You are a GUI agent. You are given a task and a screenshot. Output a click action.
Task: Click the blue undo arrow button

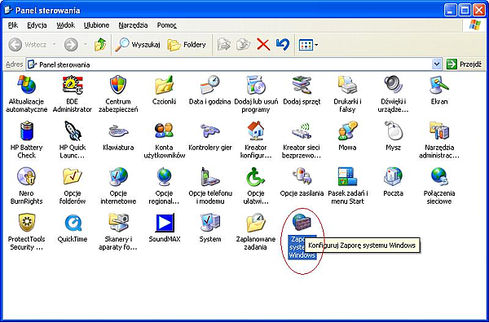(x=283, y=45)
